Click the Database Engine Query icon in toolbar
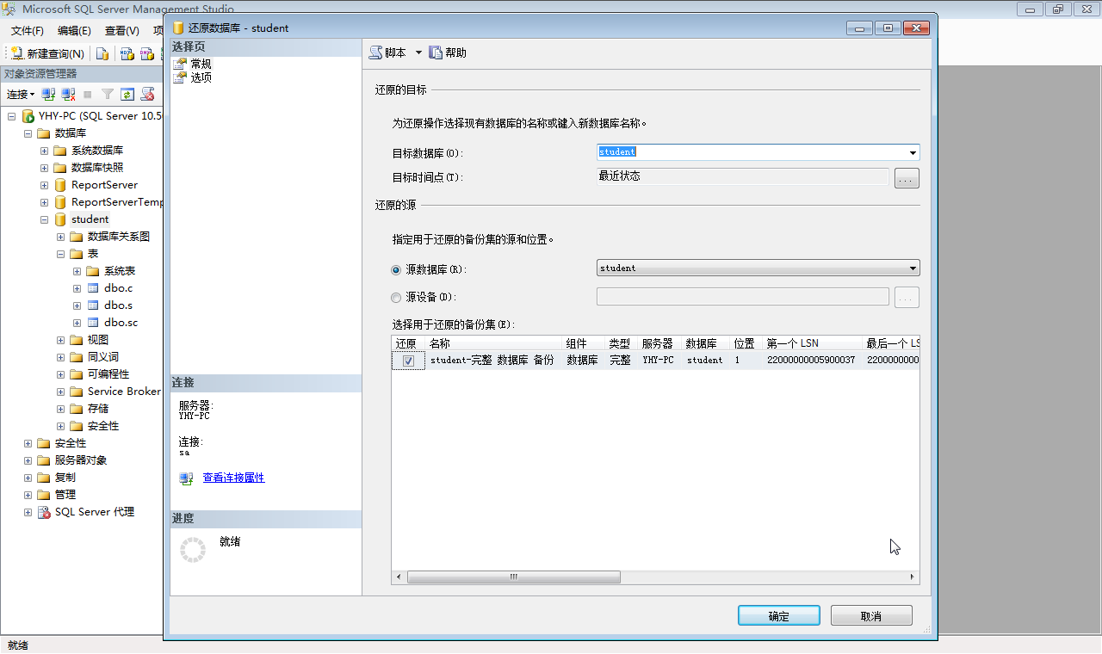1102x654 pixels. coord(102,53)
